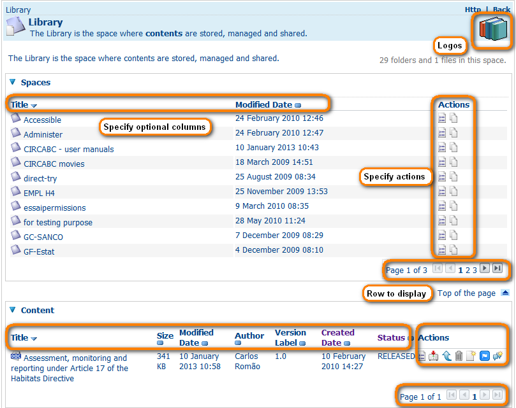Click the trash icon to delete the Assessment document
516x408 pixels.
(x=459, y=356)
